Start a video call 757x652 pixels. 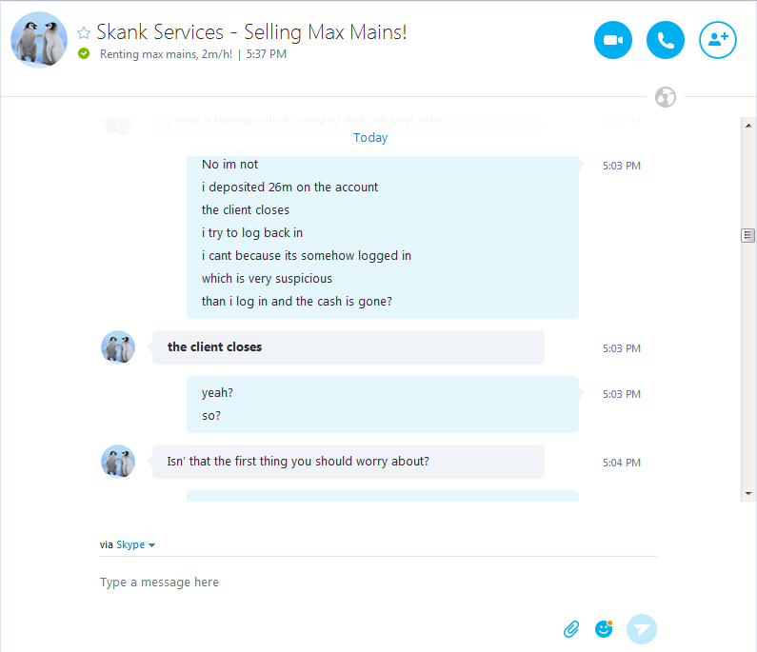613,40
